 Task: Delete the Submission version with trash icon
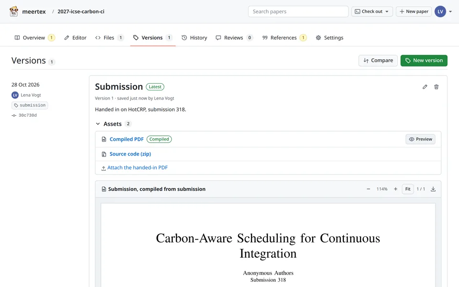pyautogui.click(x=436, y=87)
